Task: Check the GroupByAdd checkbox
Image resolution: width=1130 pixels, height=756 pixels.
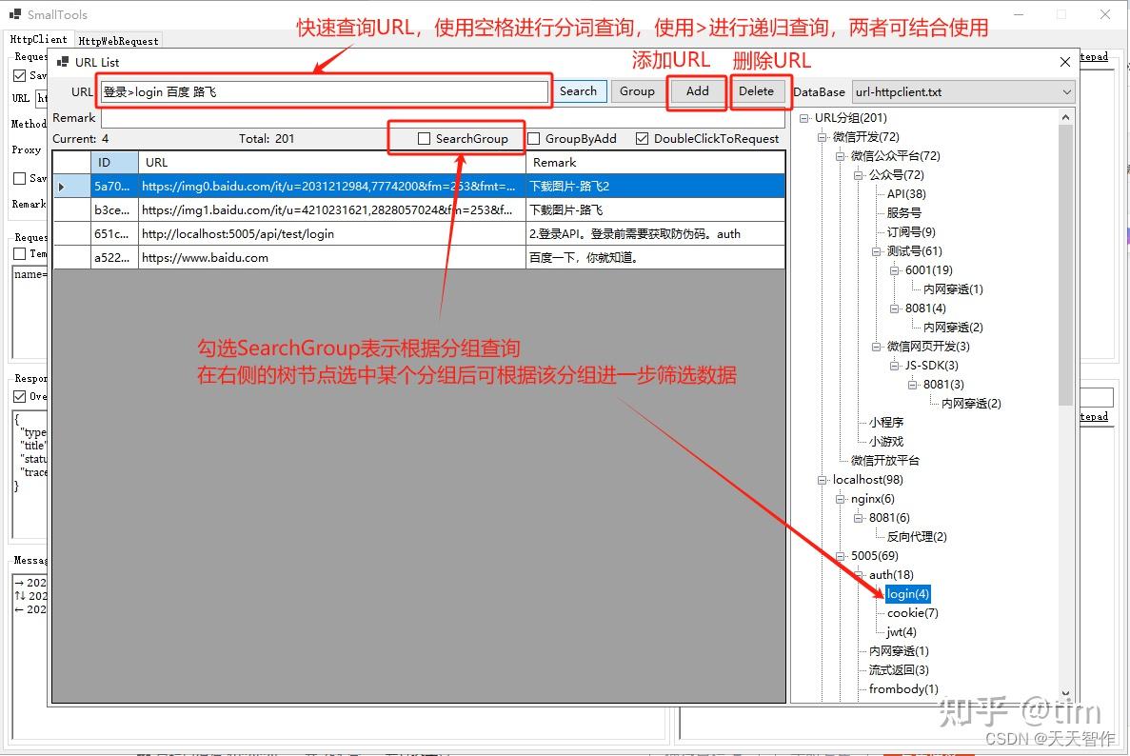Action: pos(533,138)
